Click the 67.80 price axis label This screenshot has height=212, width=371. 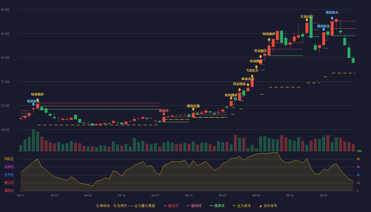click(5, 10)
